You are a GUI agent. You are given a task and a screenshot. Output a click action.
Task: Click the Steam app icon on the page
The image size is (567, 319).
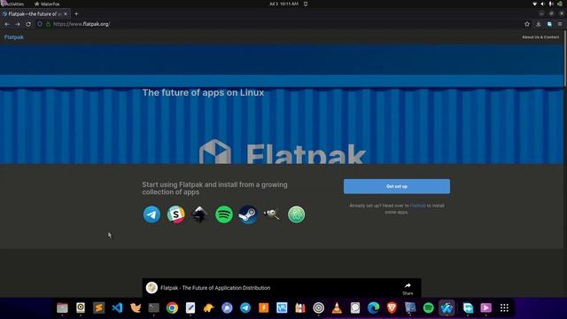coord(248,214)
